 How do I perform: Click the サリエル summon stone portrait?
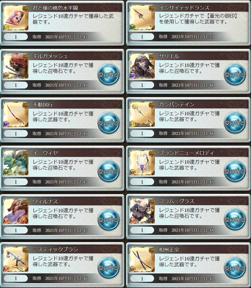pyautogui.click(x=142, y=66)
